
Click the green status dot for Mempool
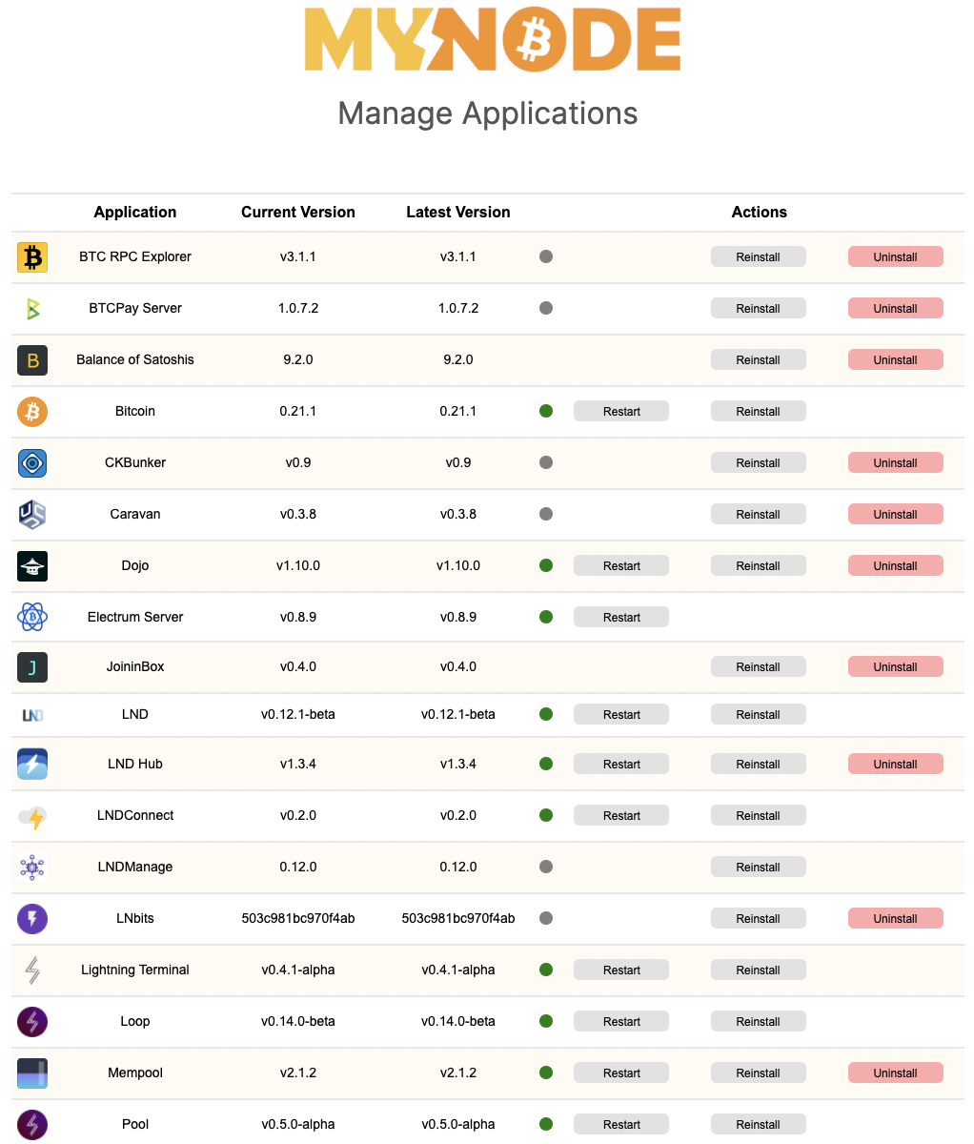click(x=546, y=1072)
